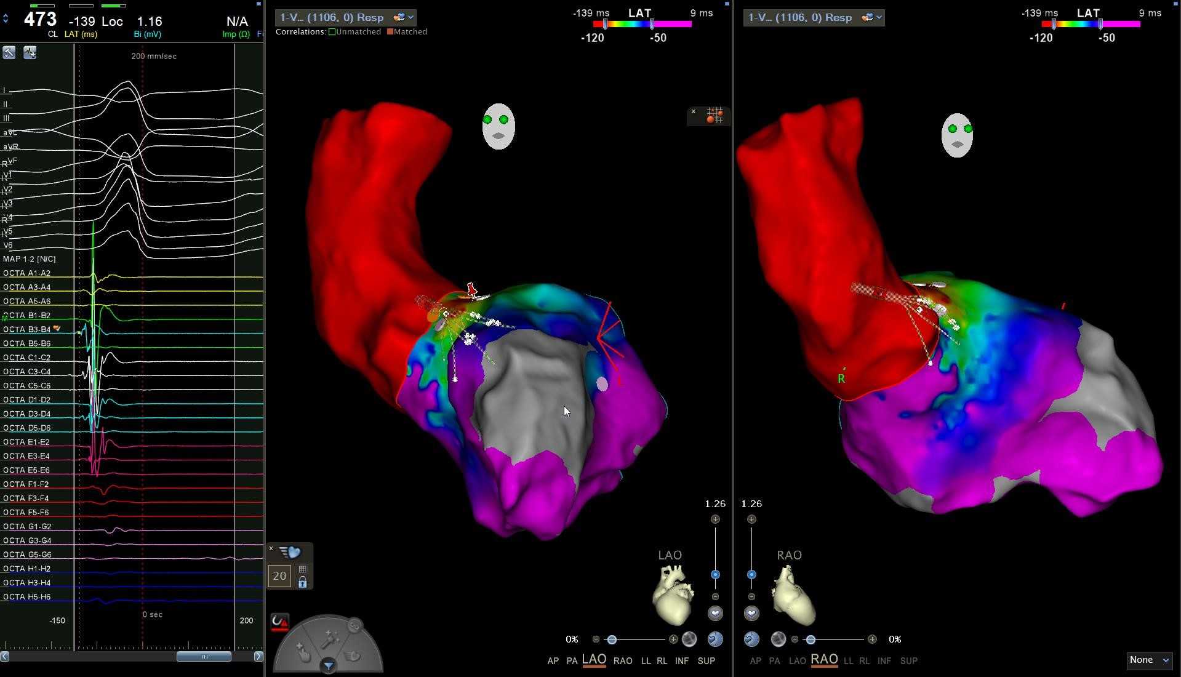Open the point grid icon in left map
Screen dimensions: 1181x677
[715, 115]
